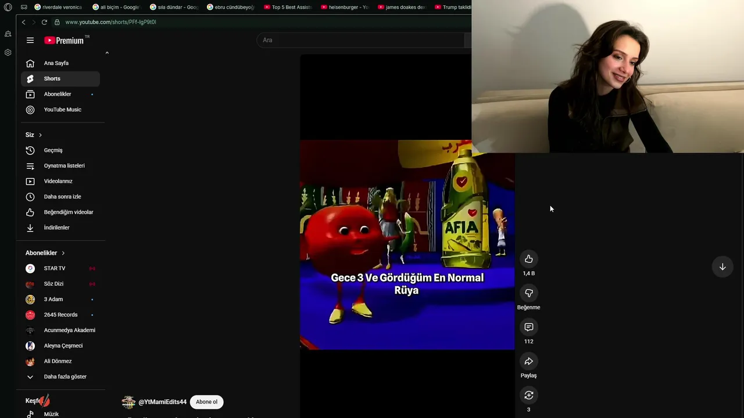Expand Daha fazla göster subscriptions list
Image resolution: width=744 pixels, height=418 pixels.
click(60, 377)
